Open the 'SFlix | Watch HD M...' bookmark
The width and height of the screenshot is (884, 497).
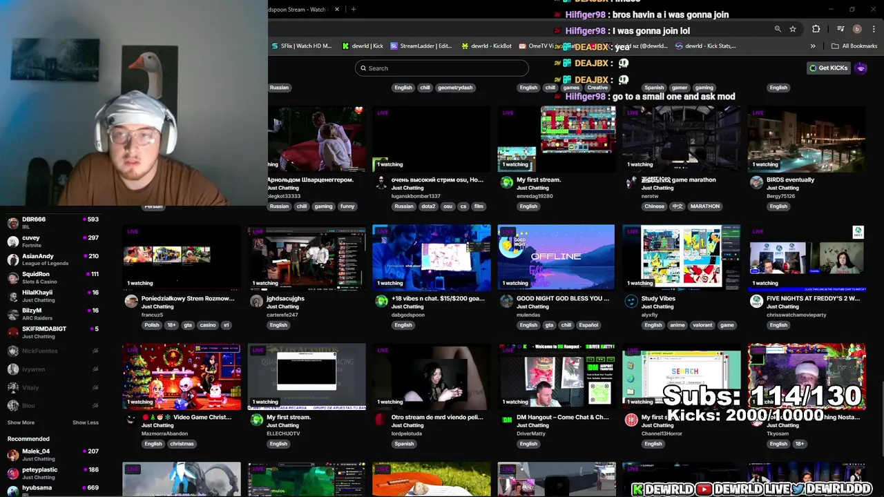301,46
